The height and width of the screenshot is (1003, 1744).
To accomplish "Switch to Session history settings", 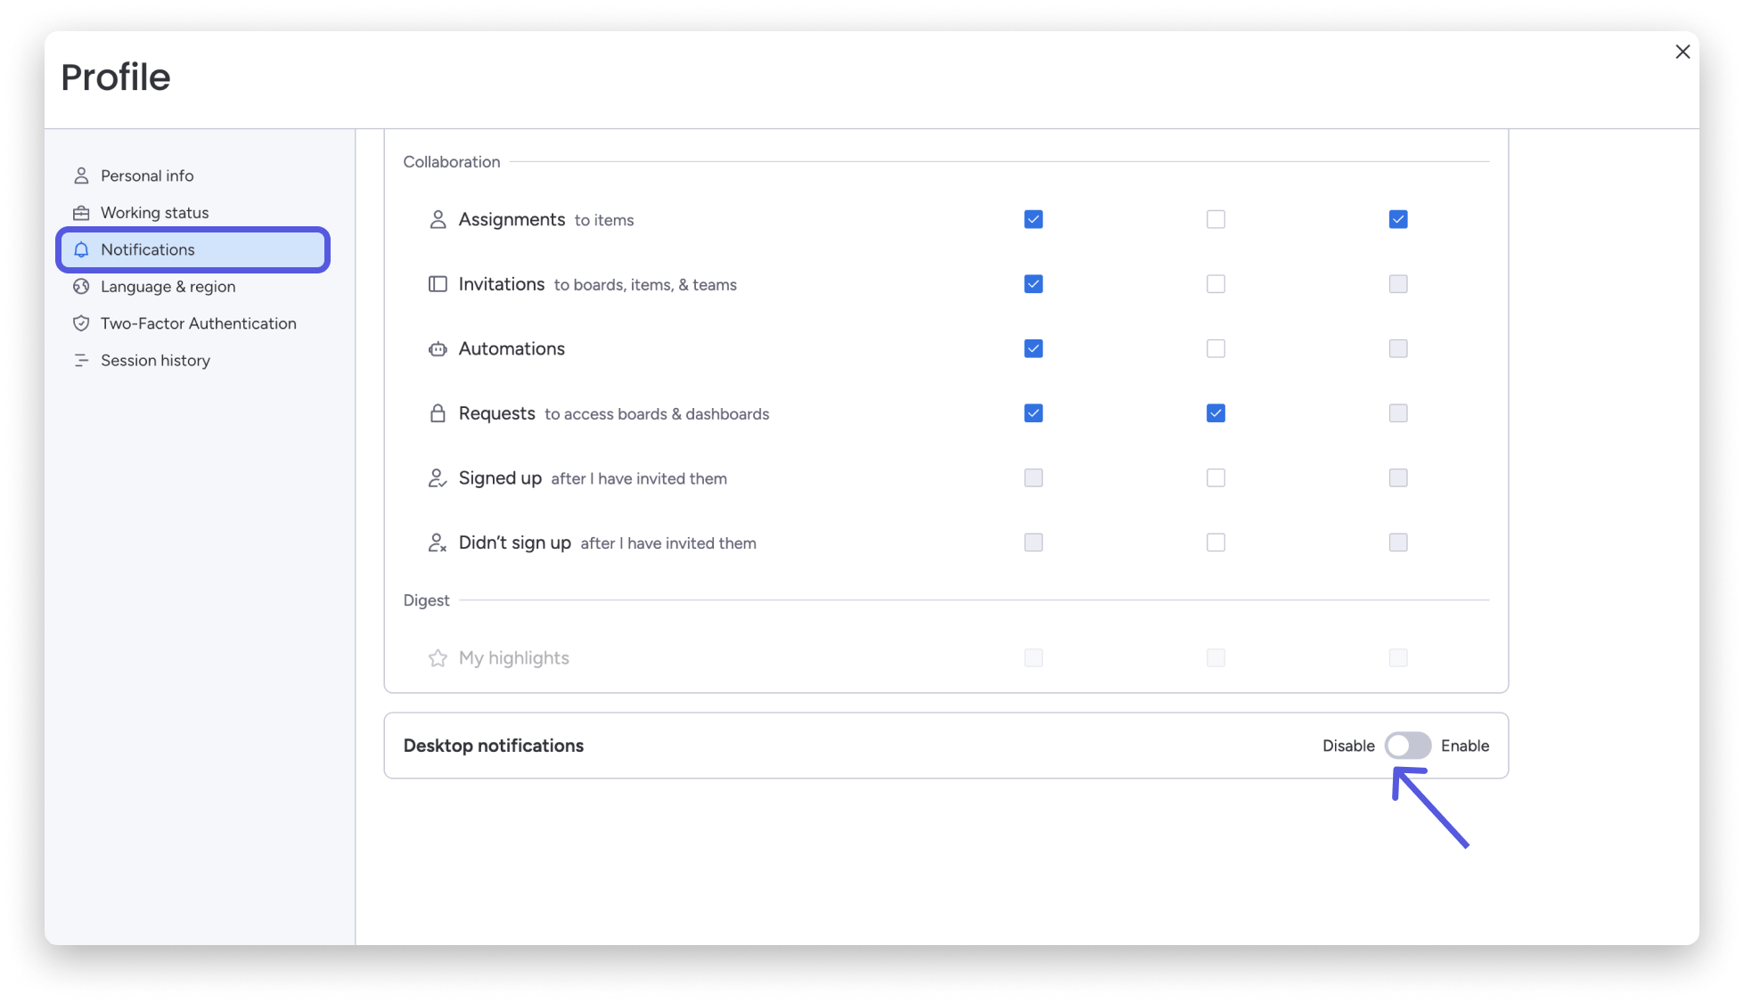I will tap(155, 360).
